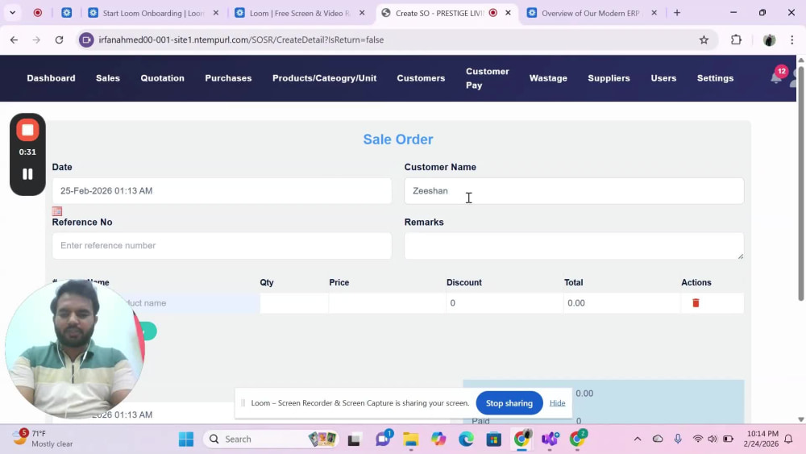Screen dimensions: 806x454
Task: Open the Users menu
Action: [663, 78]
